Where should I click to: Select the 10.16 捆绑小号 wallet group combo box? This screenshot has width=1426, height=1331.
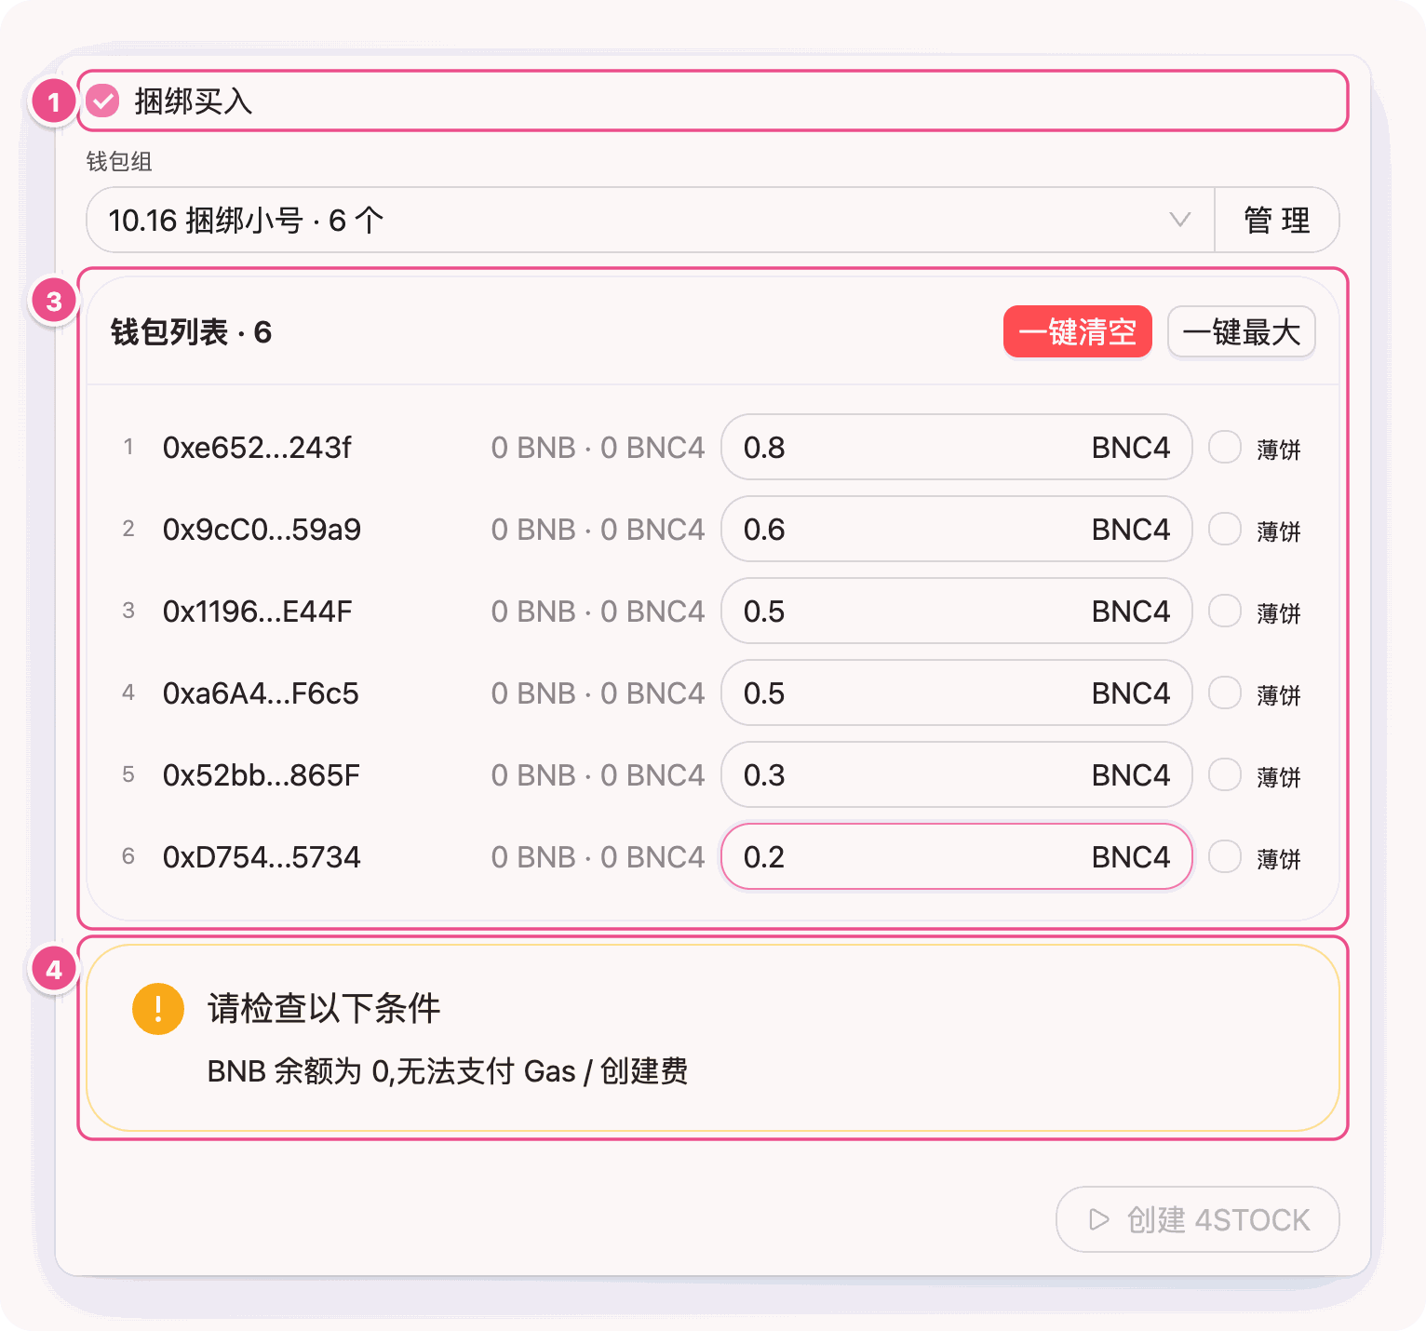tap(650, 221)
